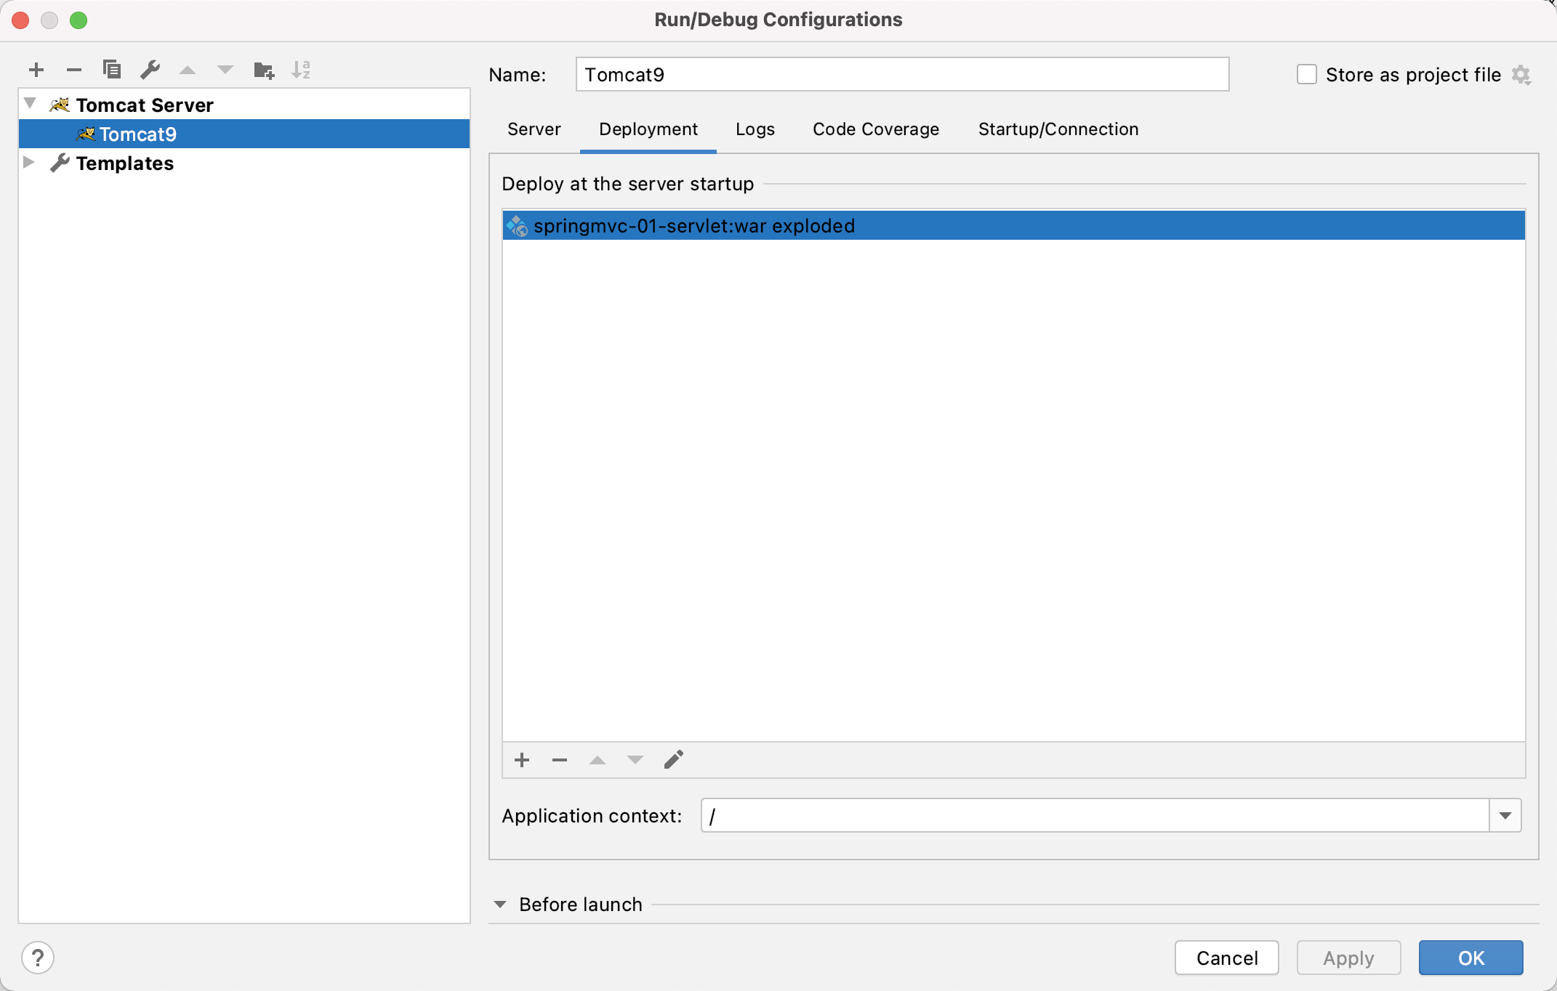Open the Application context dropdown arrow
This screenshot has width=1557, height=991.
coord(1505,815)
